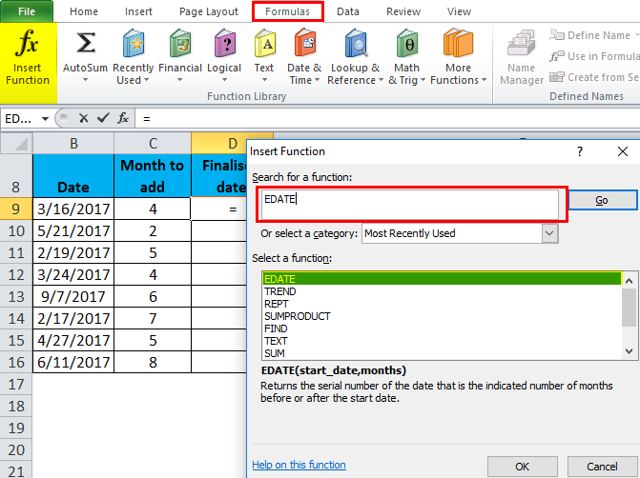Select row 9 header
This screenshot has height=478, width=640.
[16, 209]
